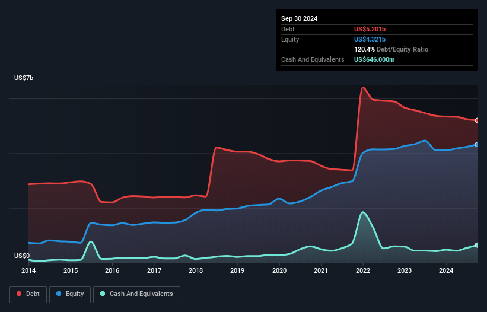This screenshot has height=312, width=487.
Task: Click the US$646.000m cash value
Action: point(374,59)
